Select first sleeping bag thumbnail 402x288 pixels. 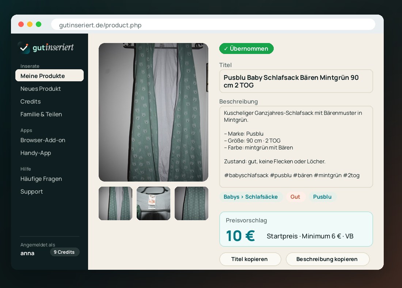[115, 203]
